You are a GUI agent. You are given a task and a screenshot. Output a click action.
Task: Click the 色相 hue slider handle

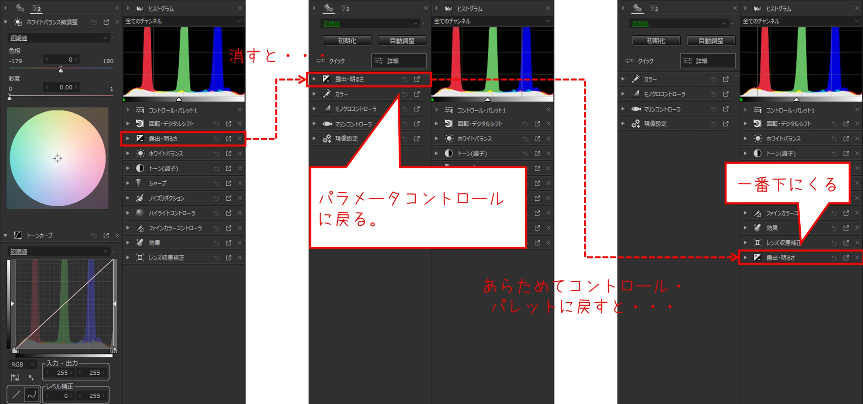(61, 70)
